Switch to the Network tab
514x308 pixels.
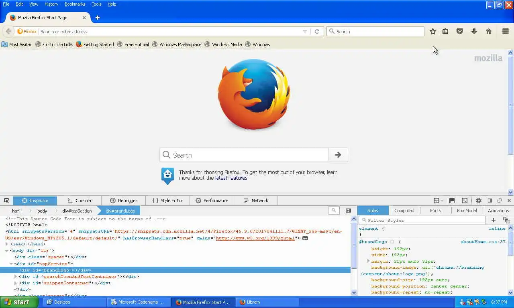[256, 201]
